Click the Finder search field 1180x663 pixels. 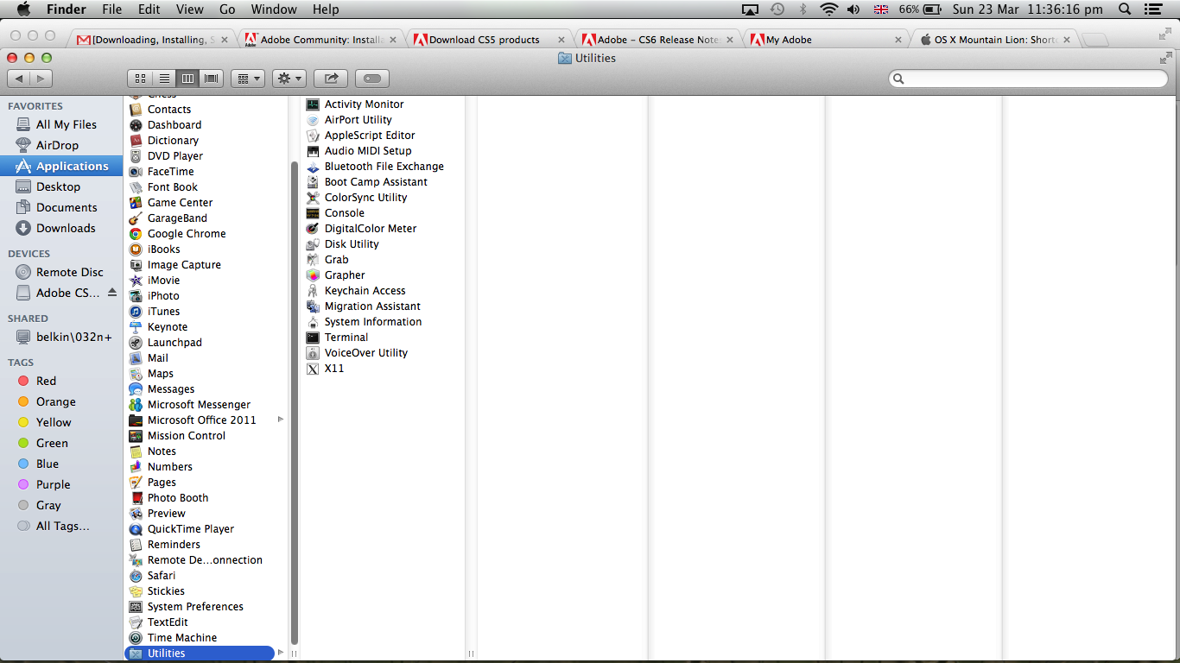pos(1028,79)
